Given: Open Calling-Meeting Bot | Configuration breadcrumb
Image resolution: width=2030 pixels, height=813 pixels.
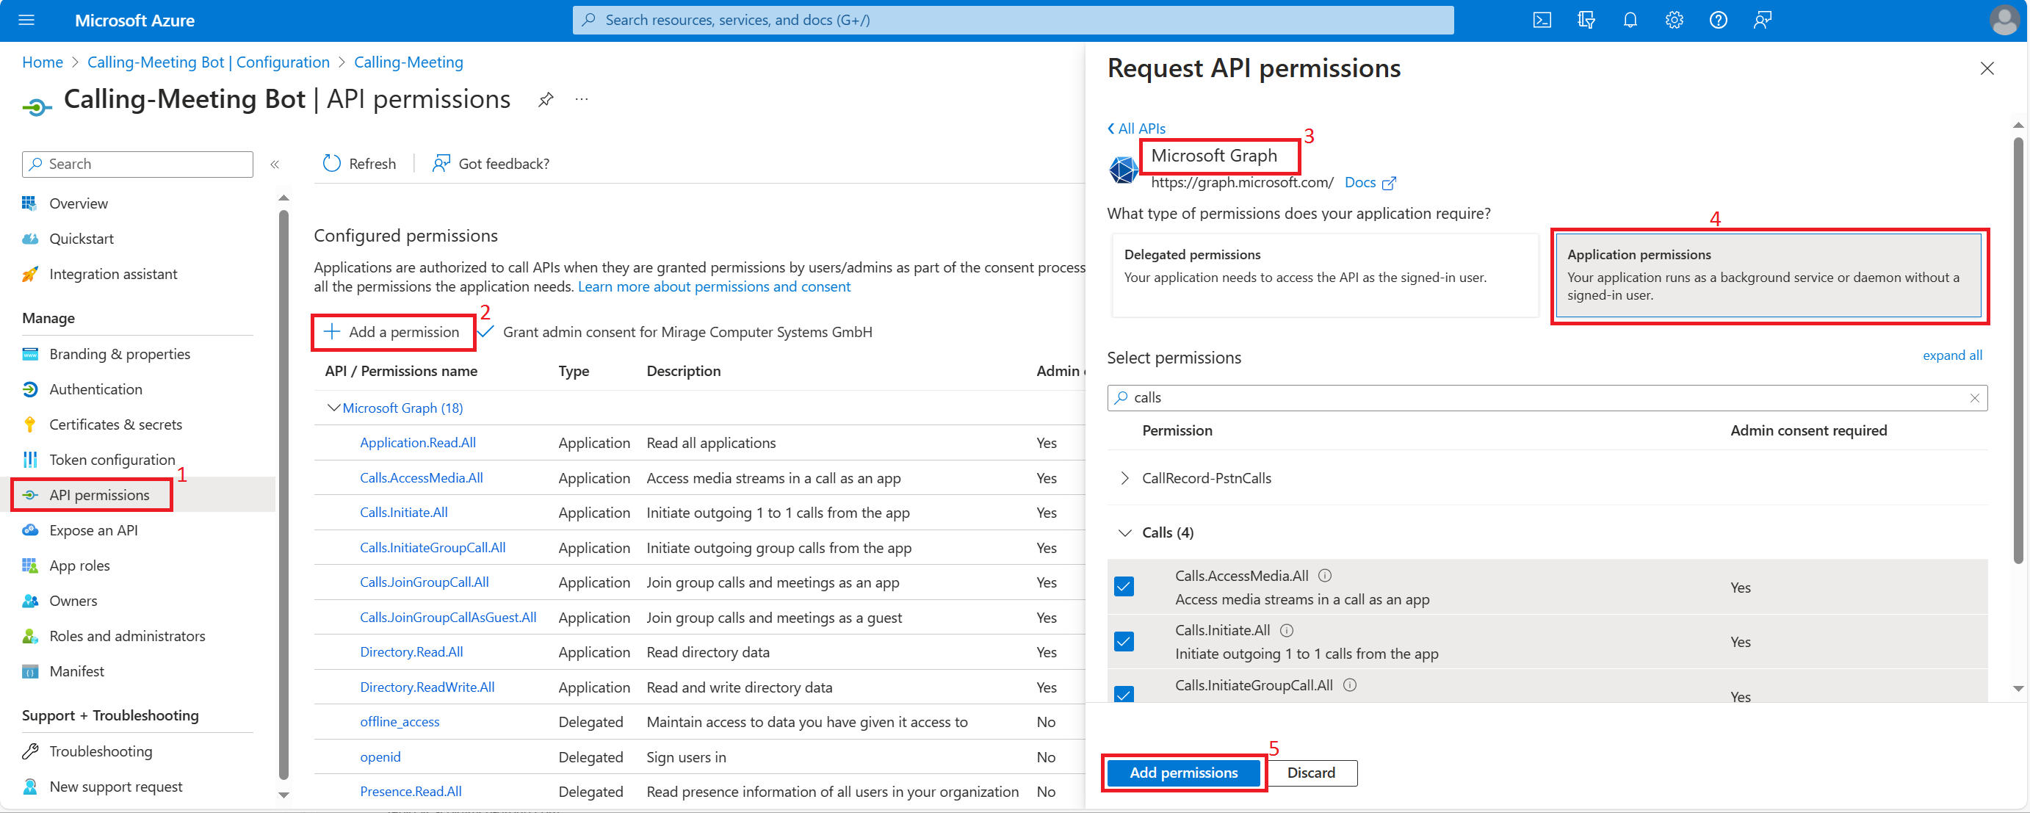Looking at the screenshot, I should tap(208, 62).
